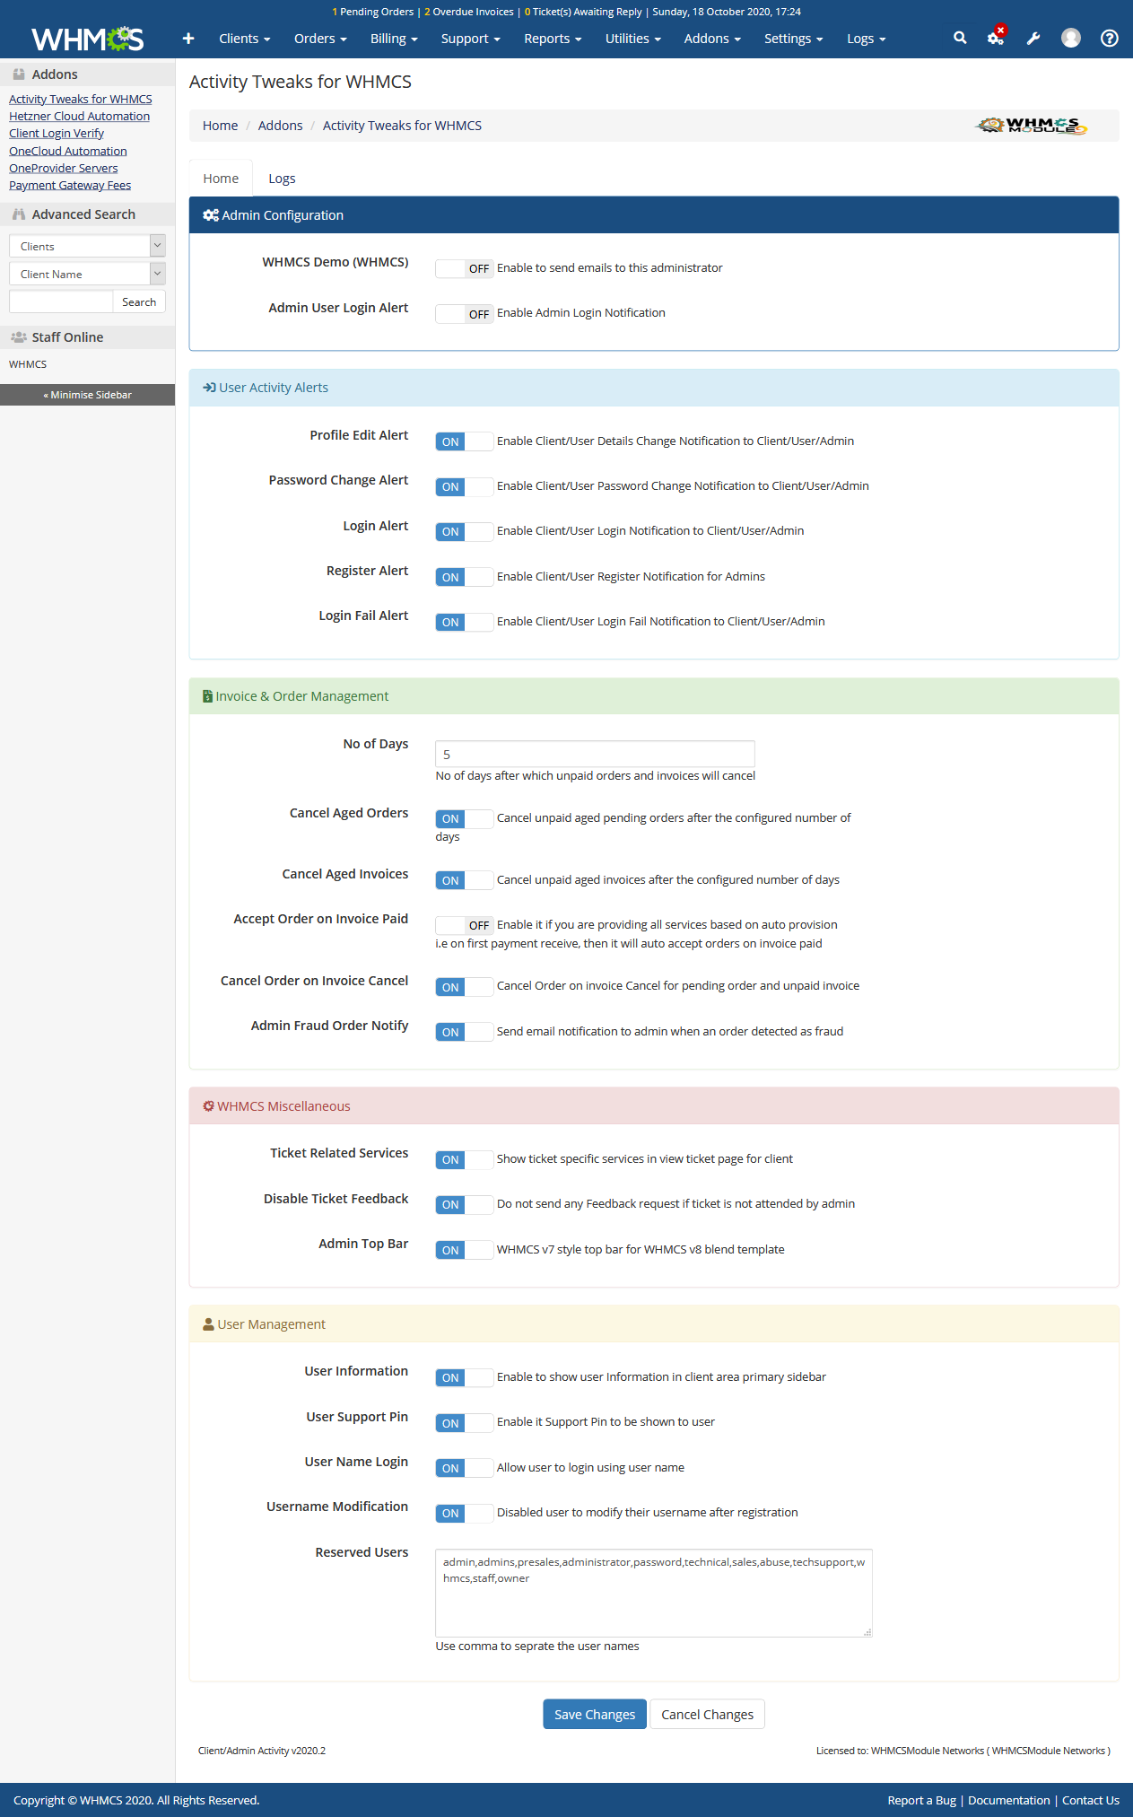
Task: Toggle User Information switch
Action: click(464, 1377)
